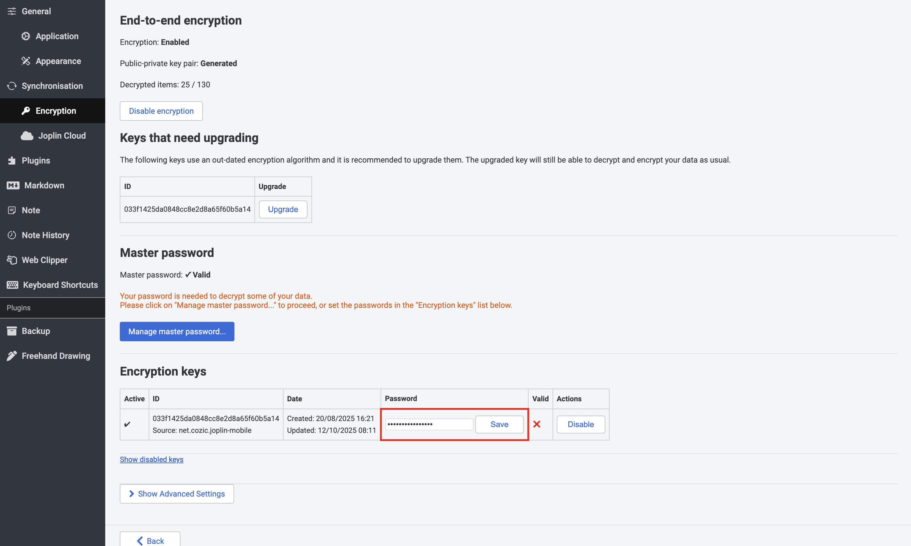Viewport: 911px width, 546px height.
Task: Disable the active encryption key
Action: click(x=580, y=424)
